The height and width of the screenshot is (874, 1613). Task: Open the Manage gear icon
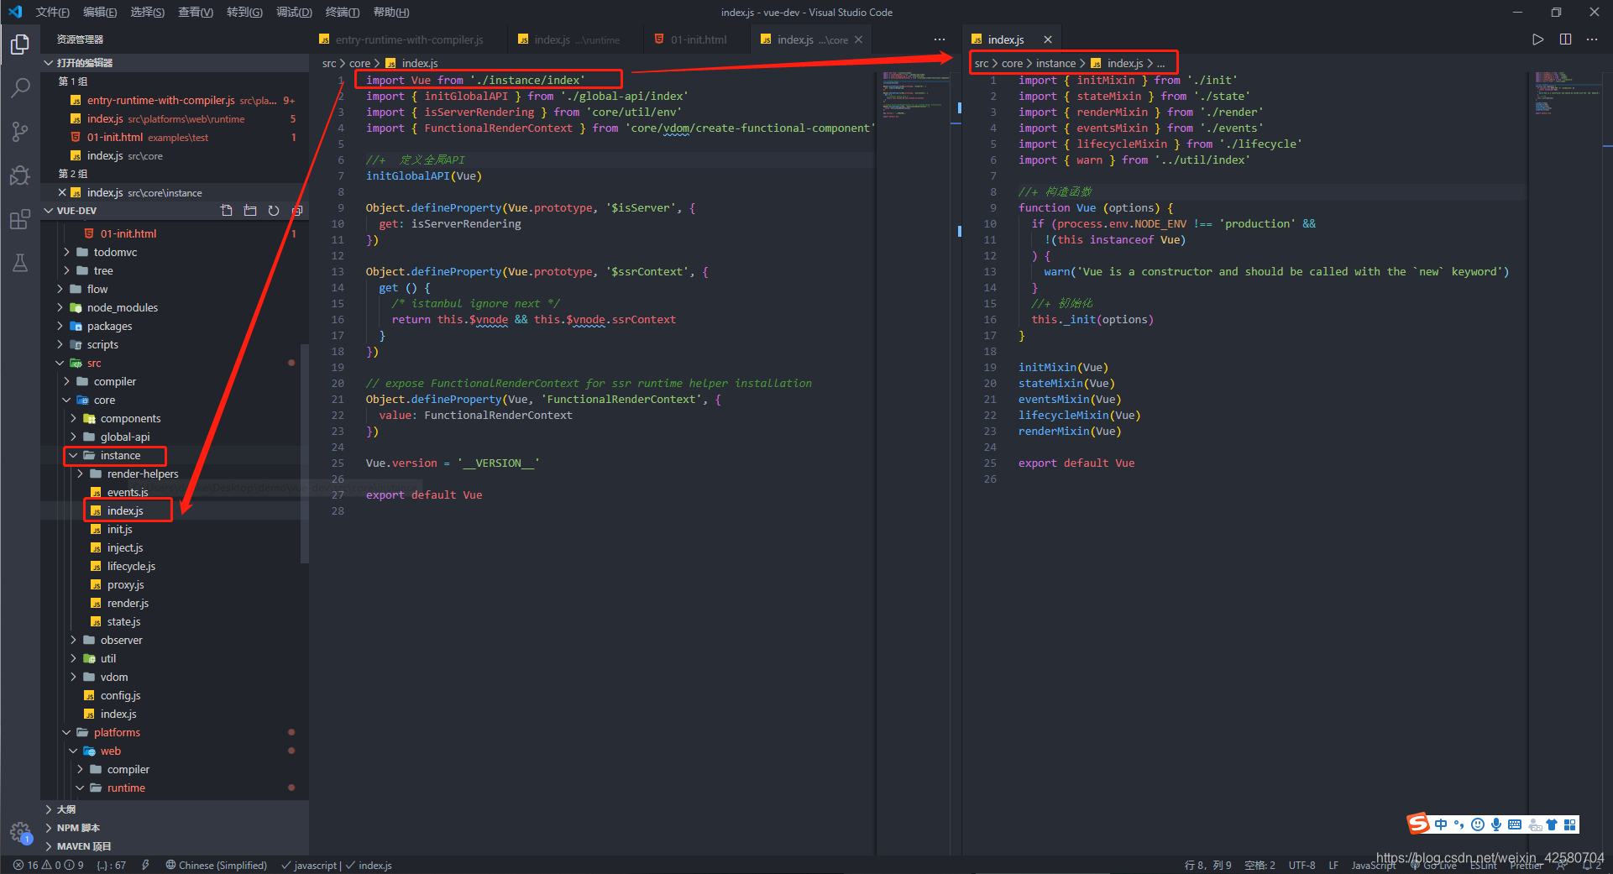coord(20,832)
